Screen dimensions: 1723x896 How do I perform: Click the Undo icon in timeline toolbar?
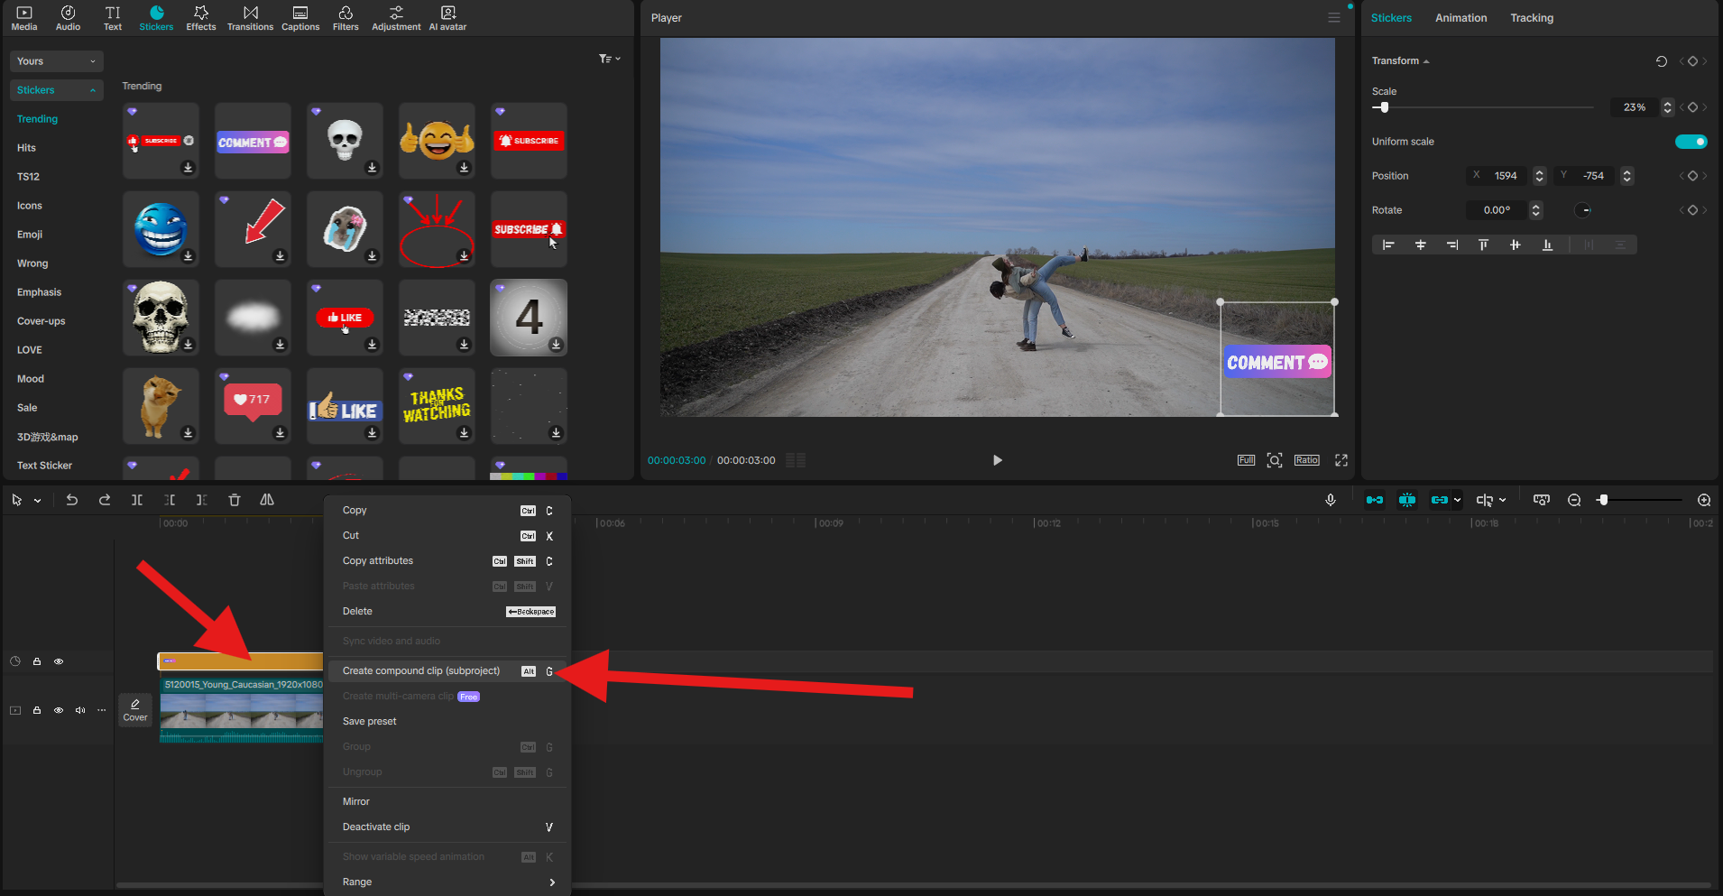pos(72,500)
